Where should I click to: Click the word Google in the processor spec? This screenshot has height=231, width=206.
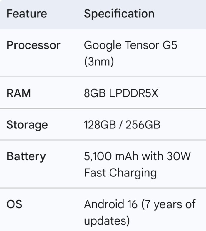coord(103,45)
